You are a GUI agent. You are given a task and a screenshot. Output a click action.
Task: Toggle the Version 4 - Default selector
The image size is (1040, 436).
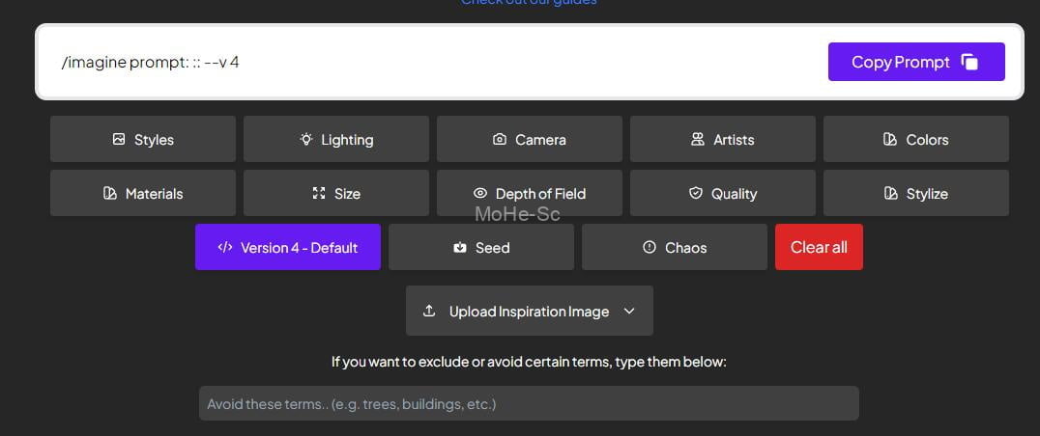(x=288, y=248)
